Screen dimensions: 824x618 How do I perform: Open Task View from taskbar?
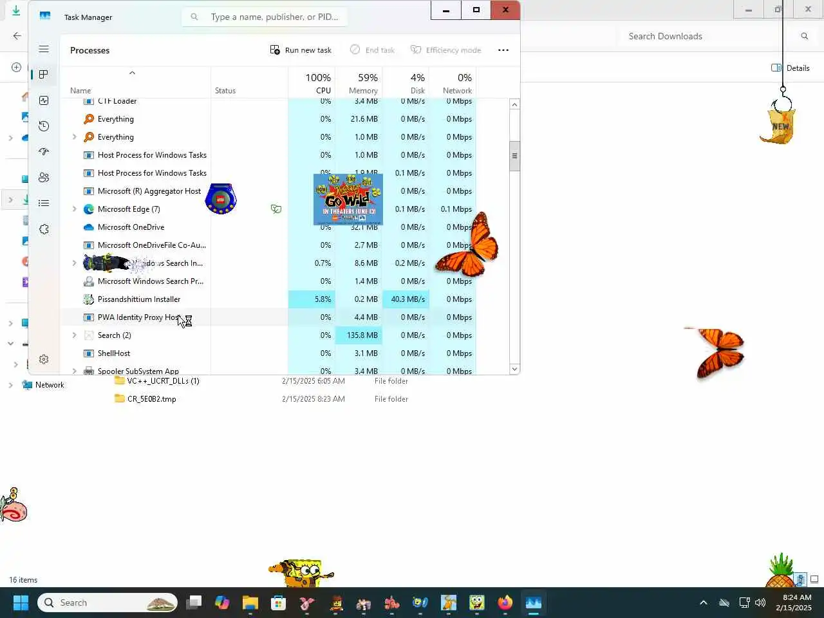(x=194, y=603)
